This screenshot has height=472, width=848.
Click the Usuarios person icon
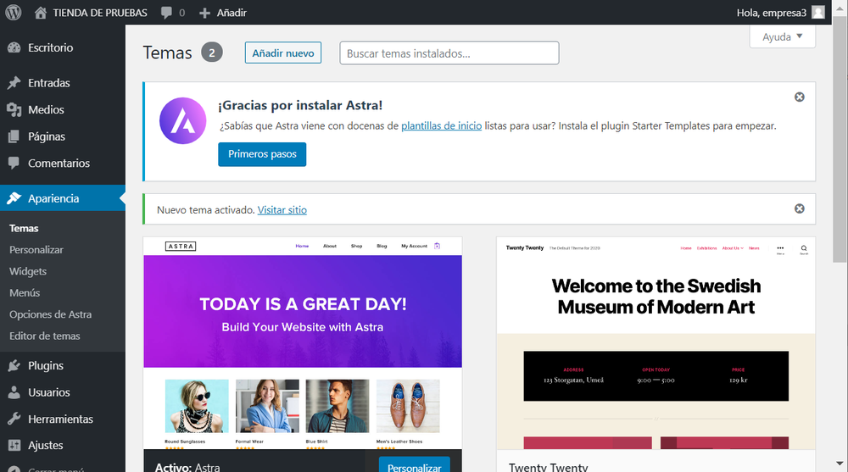(14, 392)
